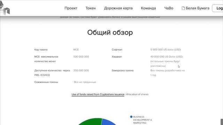Open the Проект menu item
This screenshot has height=125, width=223.
tap(71, 8)
